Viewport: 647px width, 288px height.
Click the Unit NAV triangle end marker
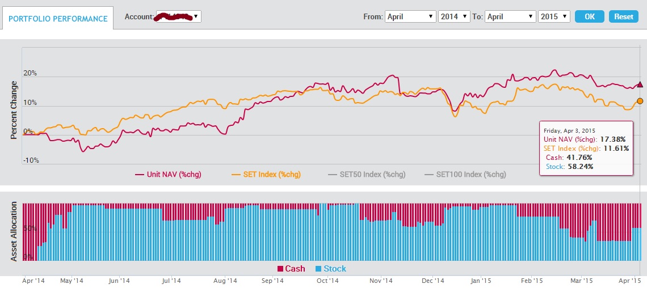(640, 84)
